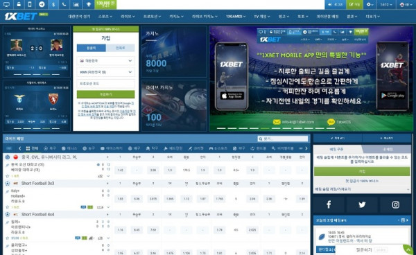Click the dollar sign payments icon

point(53,5)
